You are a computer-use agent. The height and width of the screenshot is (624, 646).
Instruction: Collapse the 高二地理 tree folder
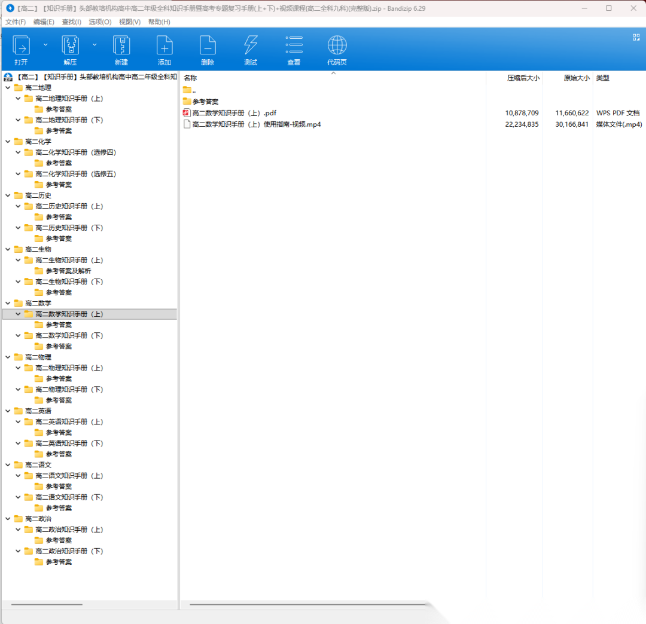click(x=8, y=88)
